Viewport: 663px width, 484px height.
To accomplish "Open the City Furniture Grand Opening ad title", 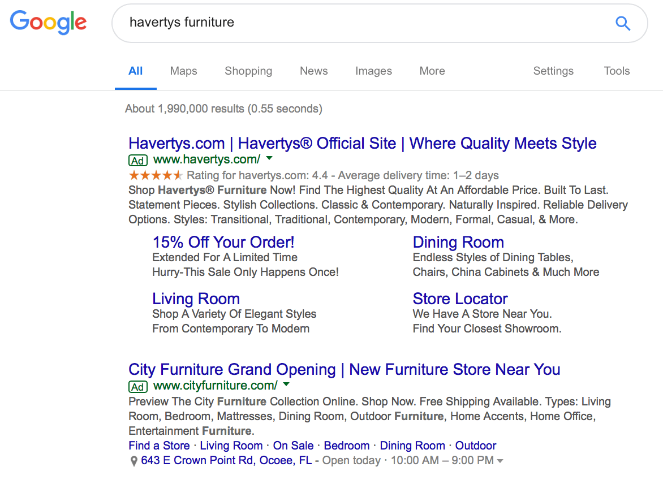I will coord(344,369).
